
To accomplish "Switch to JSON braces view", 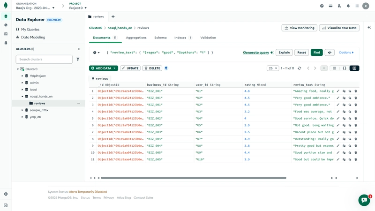I will click(345, 68).
